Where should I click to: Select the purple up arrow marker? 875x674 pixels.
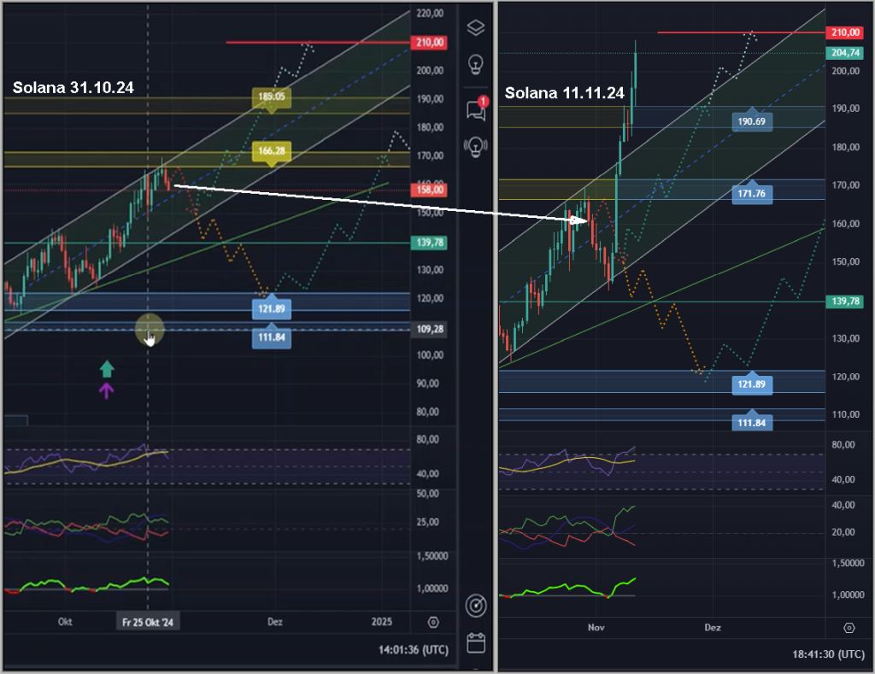pos(106,391)
